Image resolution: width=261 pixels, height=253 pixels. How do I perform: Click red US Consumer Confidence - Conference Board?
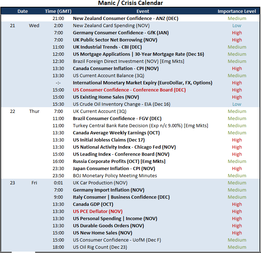(129, 90)
